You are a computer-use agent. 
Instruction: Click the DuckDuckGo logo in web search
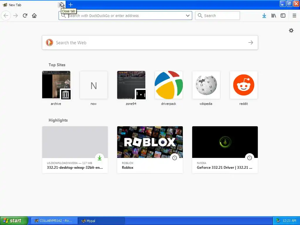pos(49,42)
